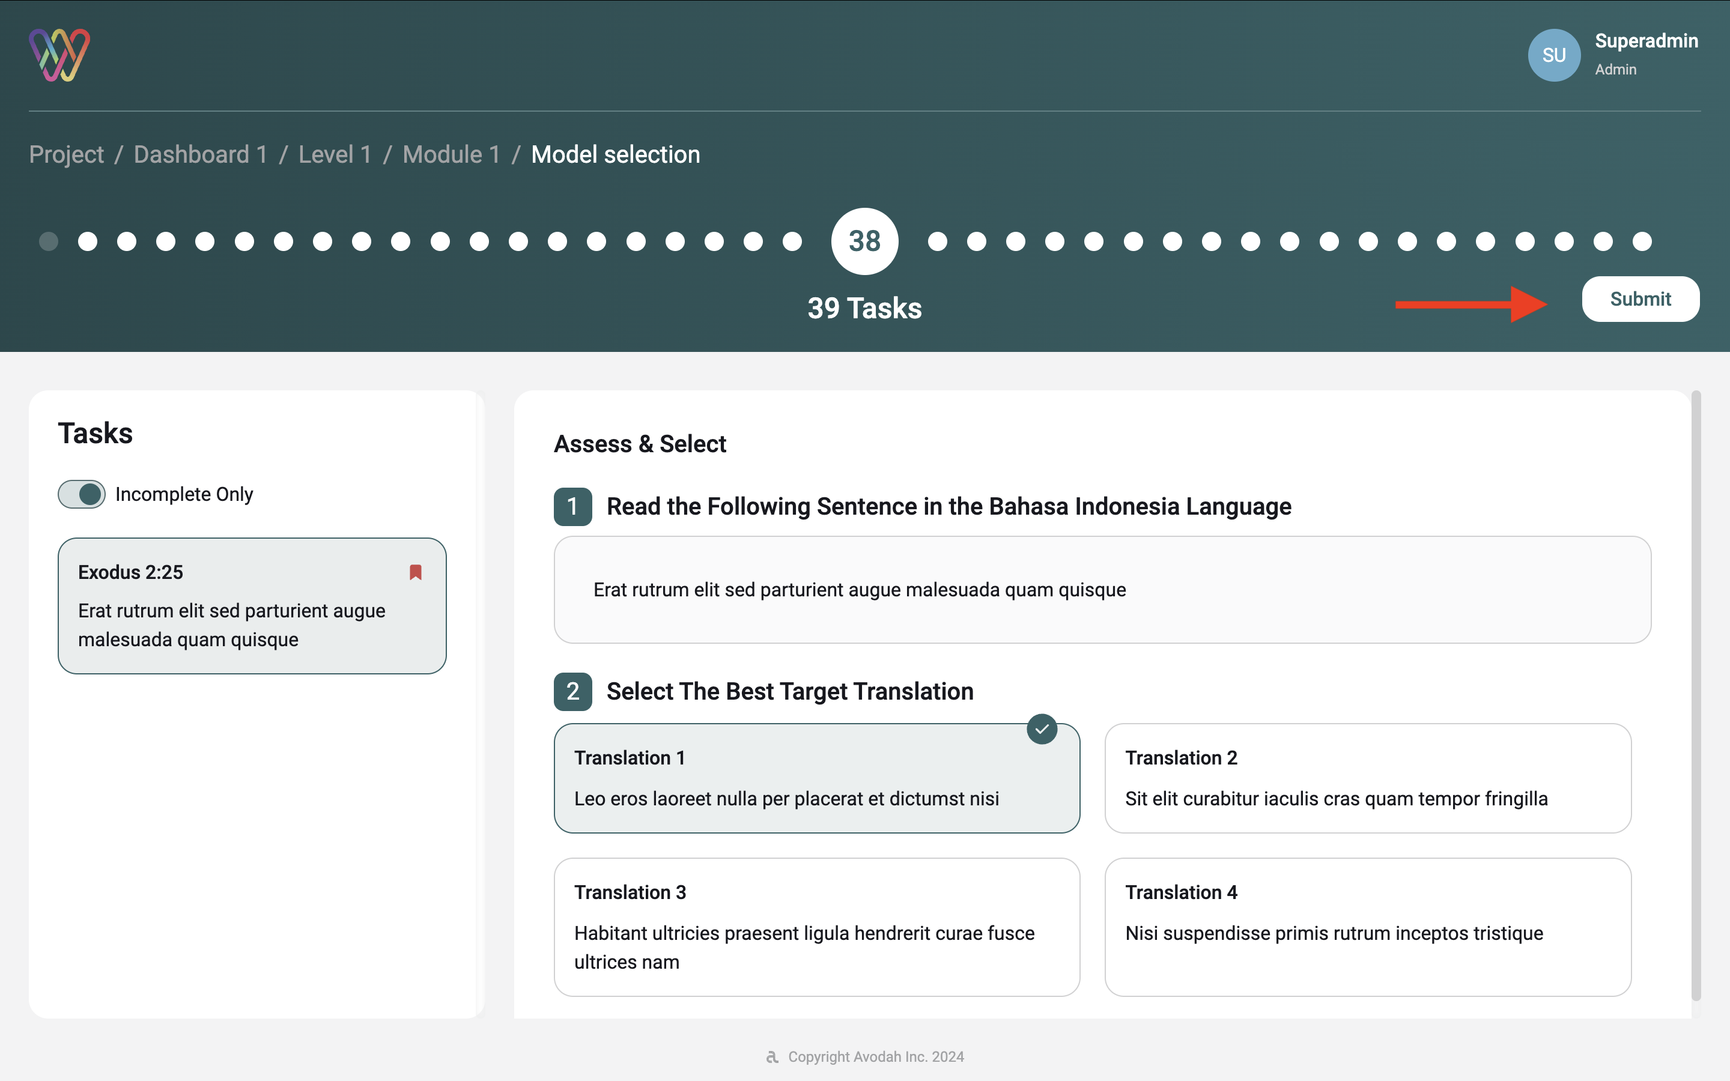Image resolution: width=1730 pixels, height=1081 pixels.
Task: Click the Model selection breadcrumb item
Action: 616,154
